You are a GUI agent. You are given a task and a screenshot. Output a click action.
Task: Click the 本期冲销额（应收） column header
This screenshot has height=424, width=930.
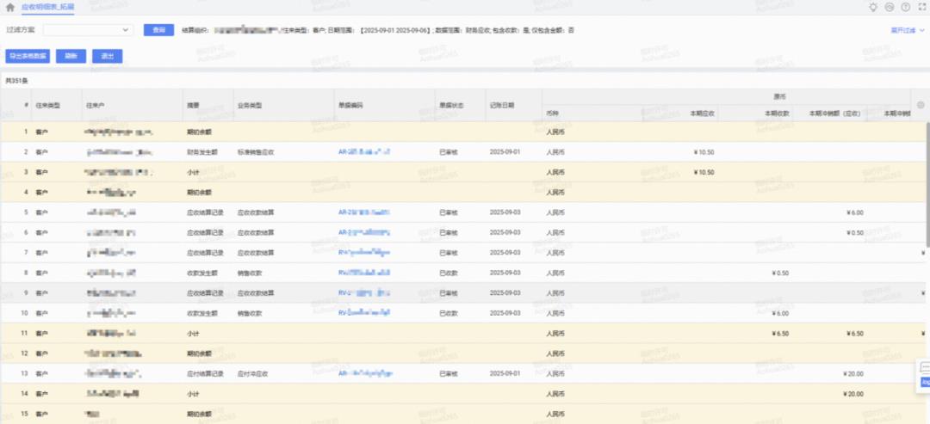click(835, 114)
